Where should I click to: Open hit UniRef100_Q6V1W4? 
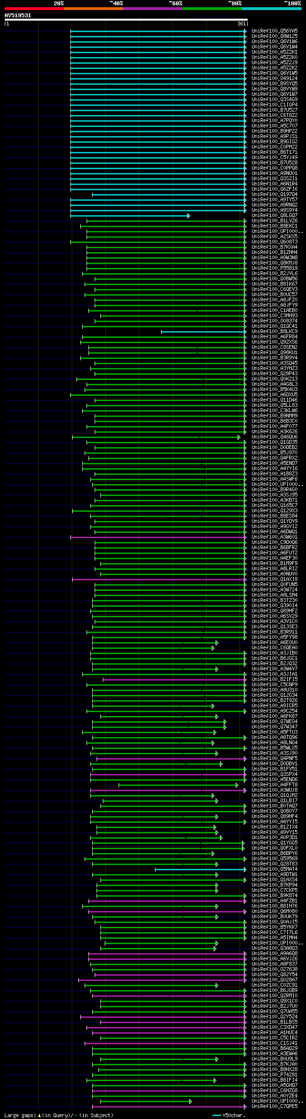coord(274,47)
